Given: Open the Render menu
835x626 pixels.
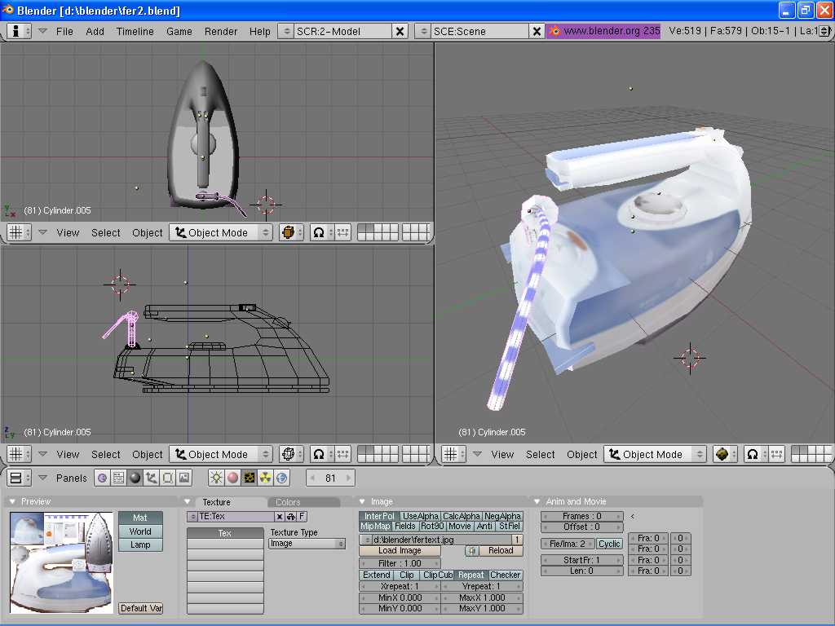Looking at the screenshot, I should [x=221, y=31].
